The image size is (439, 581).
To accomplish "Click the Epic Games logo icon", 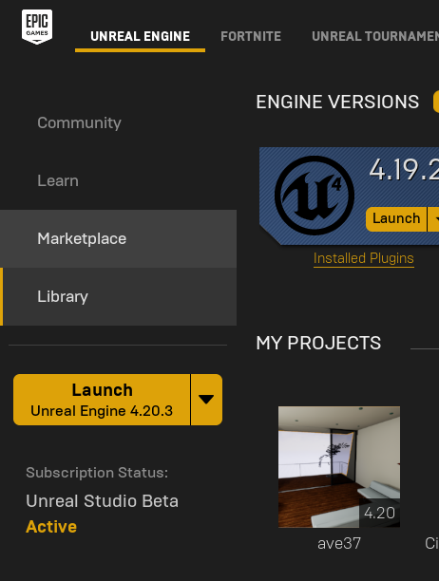I will click(37, 27).
